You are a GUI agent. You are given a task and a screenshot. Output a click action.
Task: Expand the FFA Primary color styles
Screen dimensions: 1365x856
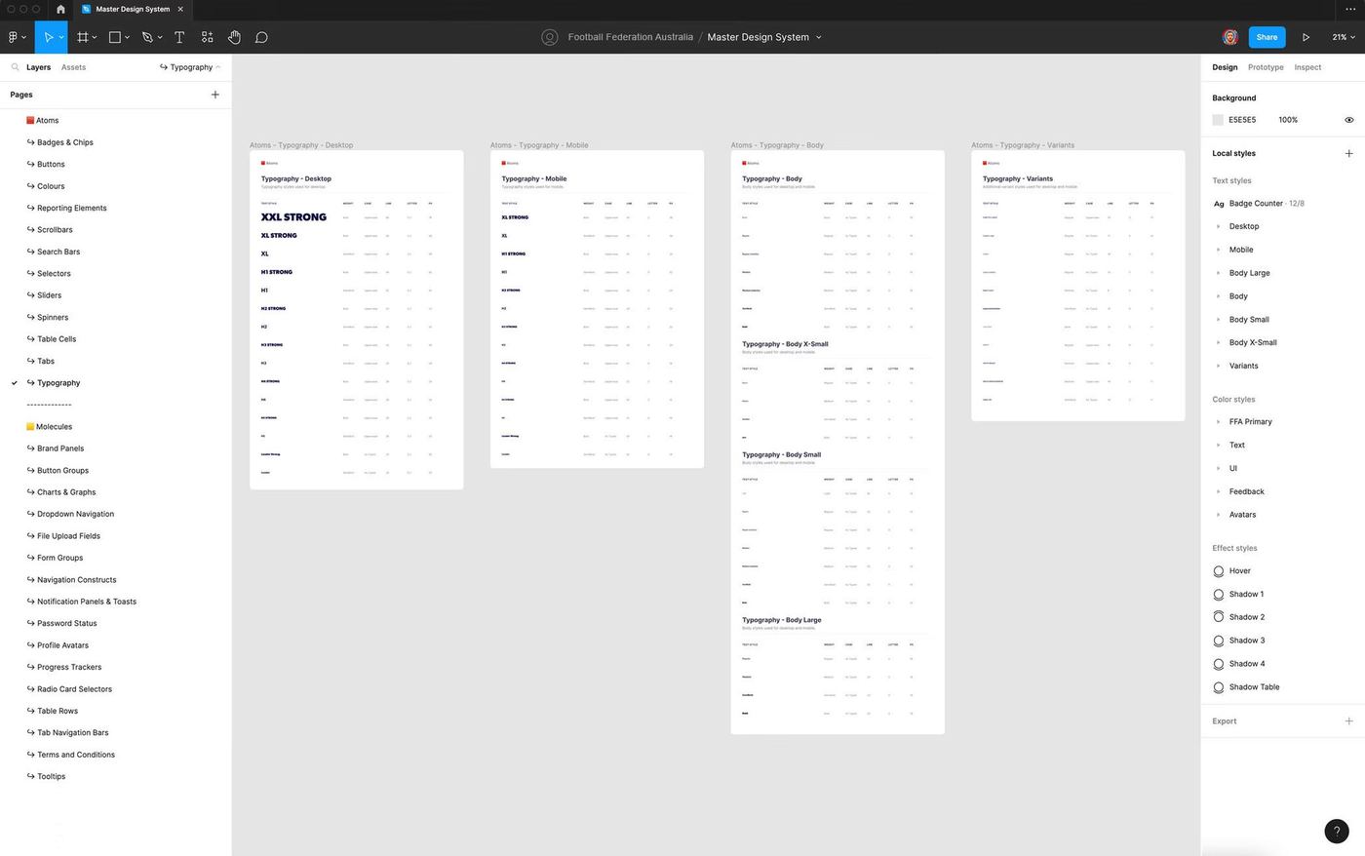[x=1218, y=422]
